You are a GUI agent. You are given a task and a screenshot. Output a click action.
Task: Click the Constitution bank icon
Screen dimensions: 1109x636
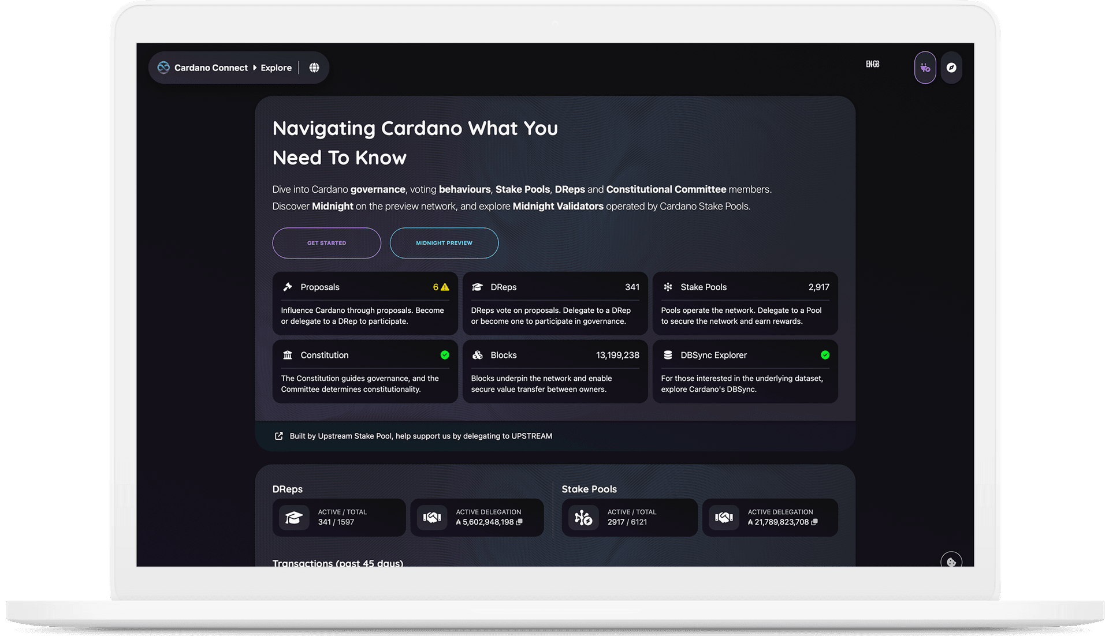(287, 355)
